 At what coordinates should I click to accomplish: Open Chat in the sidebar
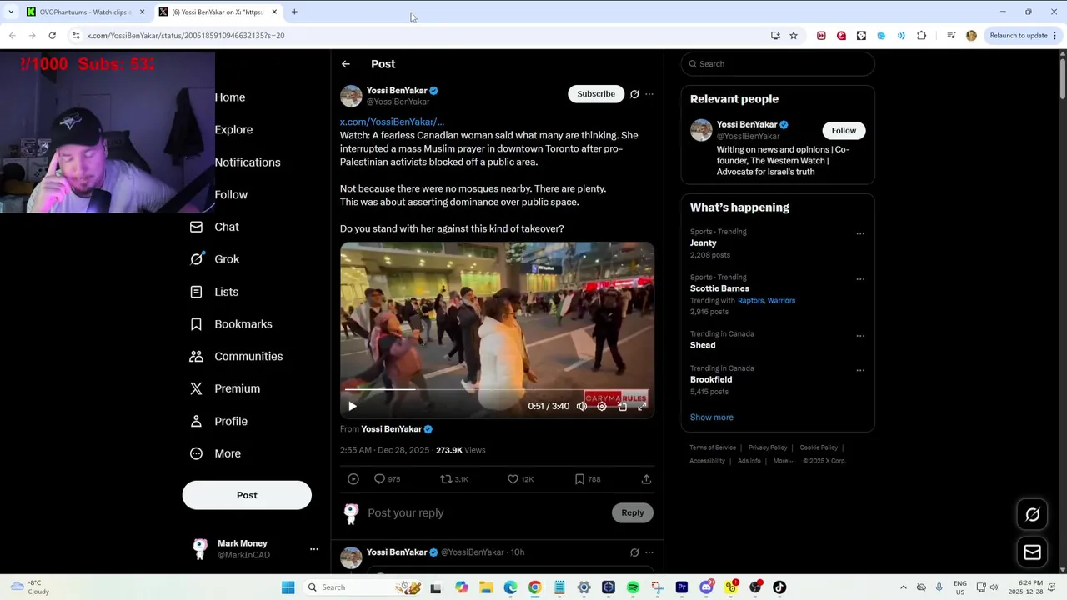pyautogui.click(x=214, y=227)
